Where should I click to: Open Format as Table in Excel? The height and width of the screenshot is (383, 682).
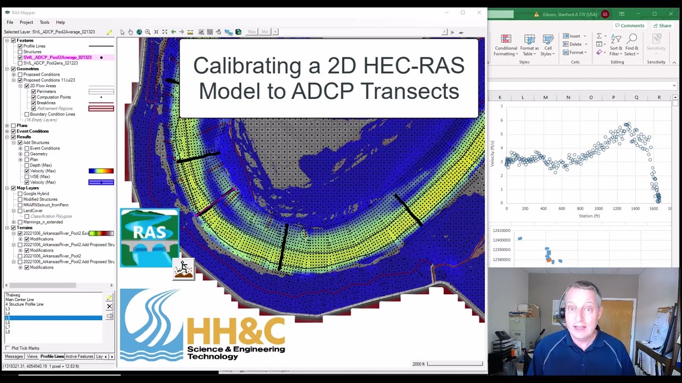pyautogui.click(x=530, y=45)
